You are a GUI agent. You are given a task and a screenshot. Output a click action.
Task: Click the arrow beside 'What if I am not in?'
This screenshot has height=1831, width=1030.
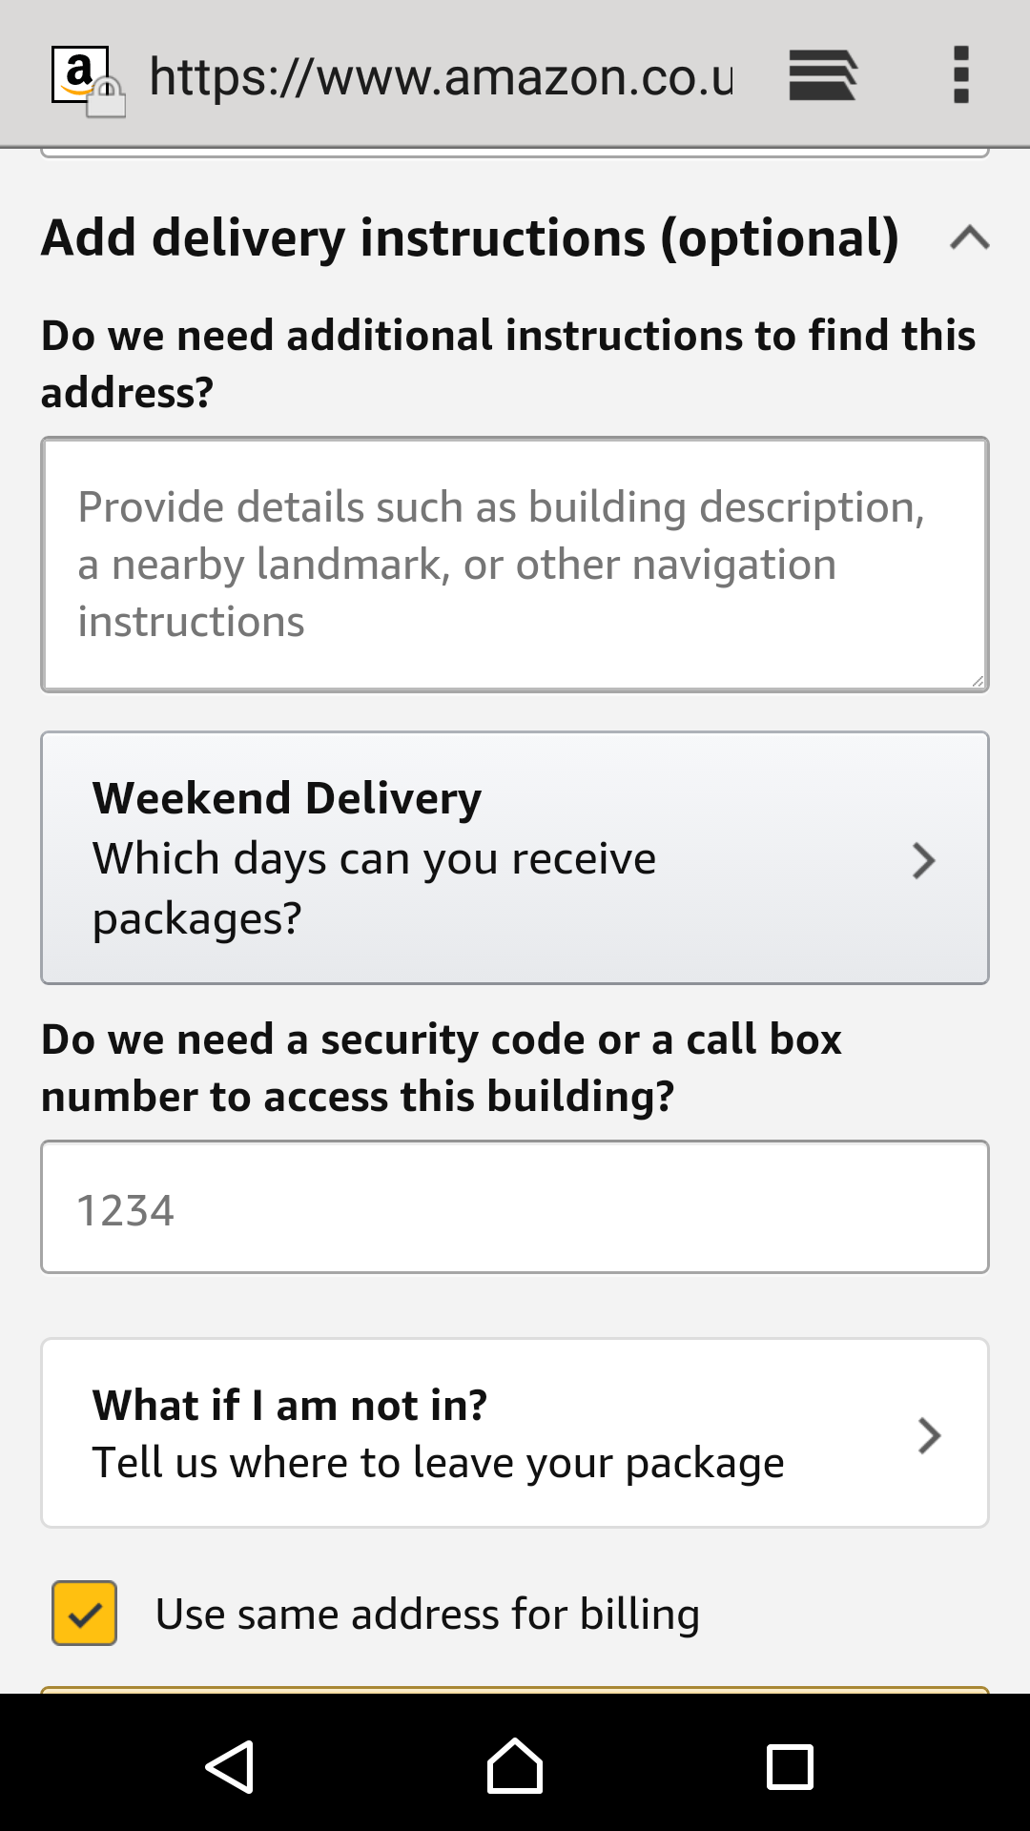[929, 1435]
